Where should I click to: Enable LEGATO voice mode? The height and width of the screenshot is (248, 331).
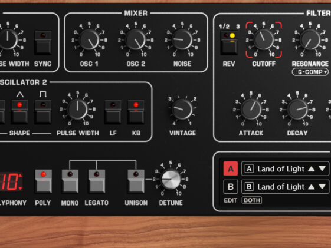click(x=97, y=181)
